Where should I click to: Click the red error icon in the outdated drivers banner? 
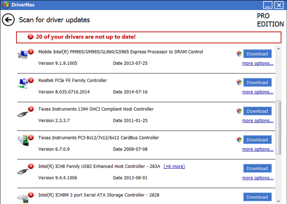[30, 37]
